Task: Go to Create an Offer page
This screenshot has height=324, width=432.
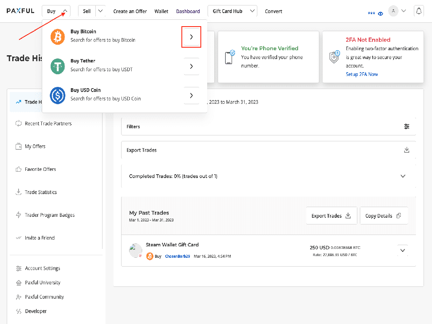Action: click(x=130, y=11)
